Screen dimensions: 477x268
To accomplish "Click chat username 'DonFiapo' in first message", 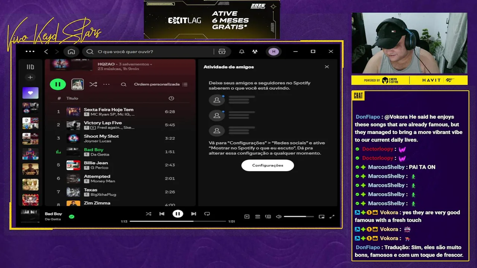I will (368, 117).
